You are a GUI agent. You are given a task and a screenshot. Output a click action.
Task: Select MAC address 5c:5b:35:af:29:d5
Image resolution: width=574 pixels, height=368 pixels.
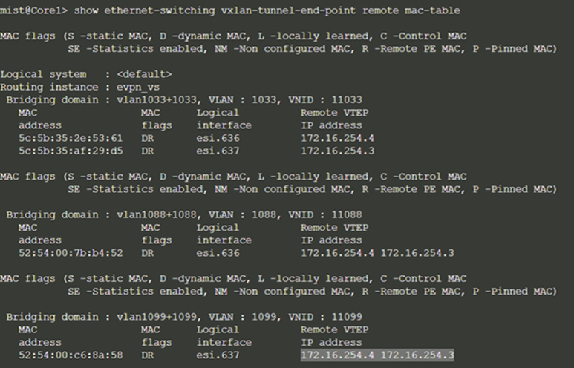tap(71, 151)
